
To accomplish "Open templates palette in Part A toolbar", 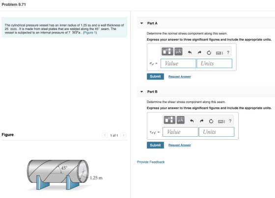I will point(167,51).
